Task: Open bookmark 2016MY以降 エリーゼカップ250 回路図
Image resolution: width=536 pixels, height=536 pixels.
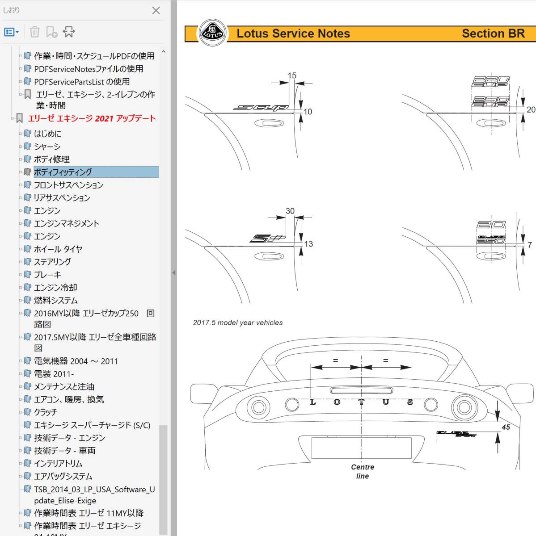Action: coord(94,318)
